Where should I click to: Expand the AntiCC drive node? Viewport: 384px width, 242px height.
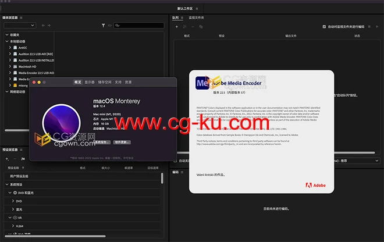click(10, 48)
